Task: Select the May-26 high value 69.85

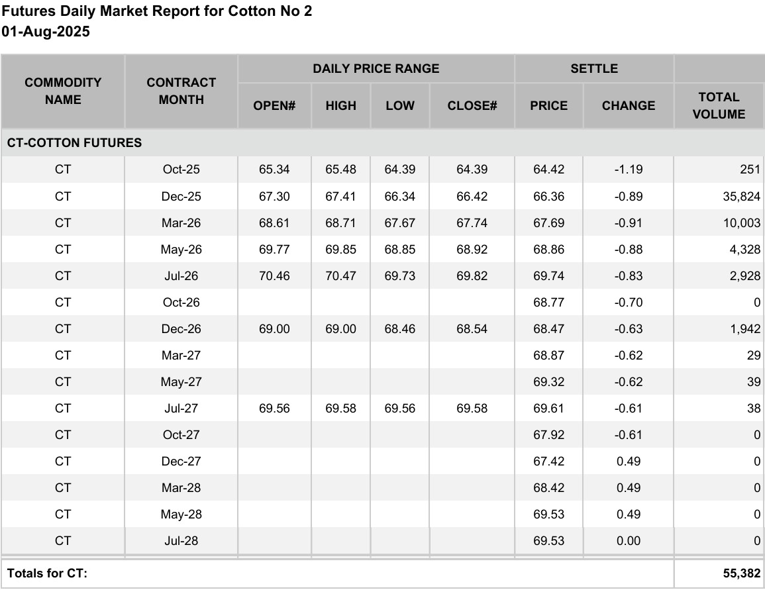Action: [340, 250]
